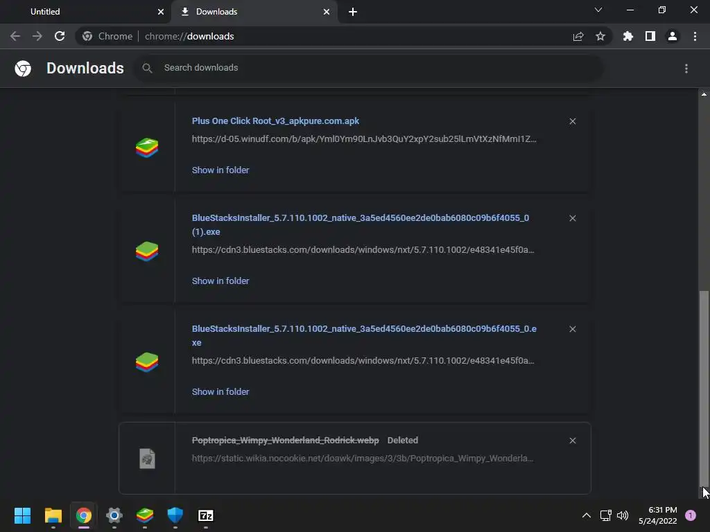Reload the Downloads page
This screenshot has height=532, width=710.
[60, 36]
